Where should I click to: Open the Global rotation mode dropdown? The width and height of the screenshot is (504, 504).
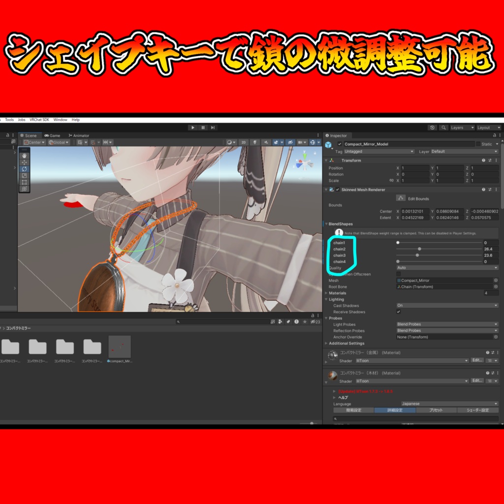click(x=59, y=142)
